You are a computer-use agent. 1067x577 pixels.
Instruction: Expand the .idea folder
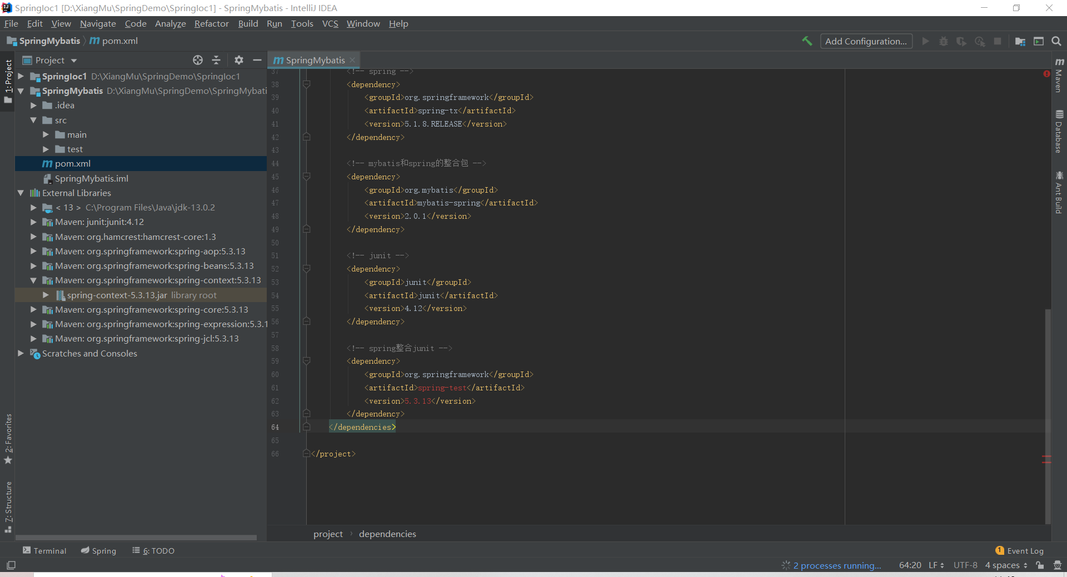[33, 106]
